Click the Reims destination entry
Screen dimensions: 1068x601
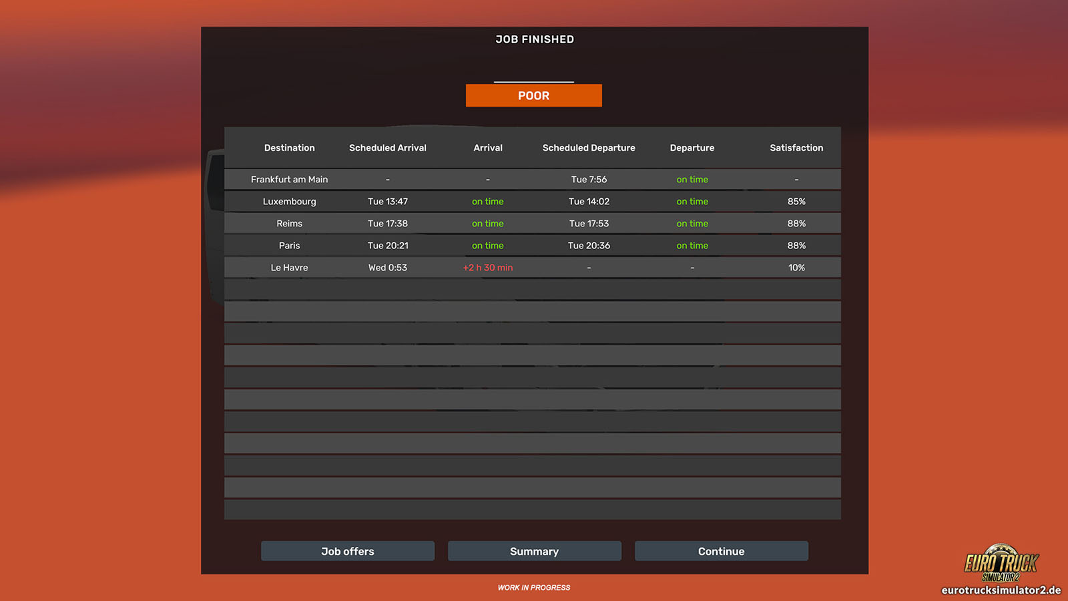coord(289,223)
